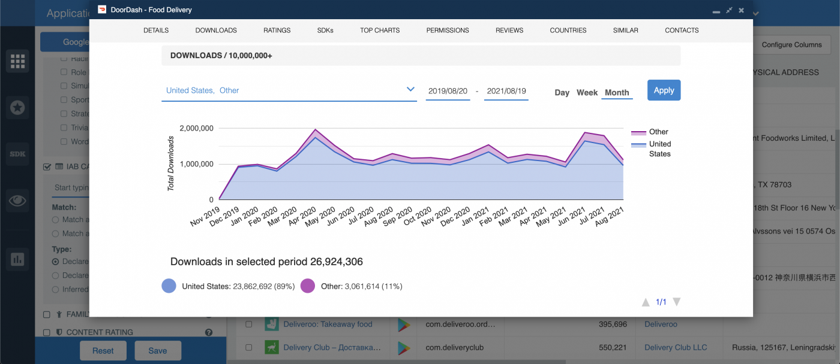The image size is (840, 364).
Task: Select the Declared type radio button
Action: tap(56, 262)
